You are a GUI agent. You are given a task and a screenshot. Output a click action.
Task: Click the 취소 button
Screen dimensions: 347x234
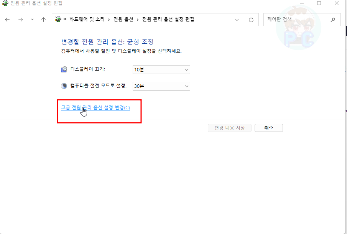269,128
